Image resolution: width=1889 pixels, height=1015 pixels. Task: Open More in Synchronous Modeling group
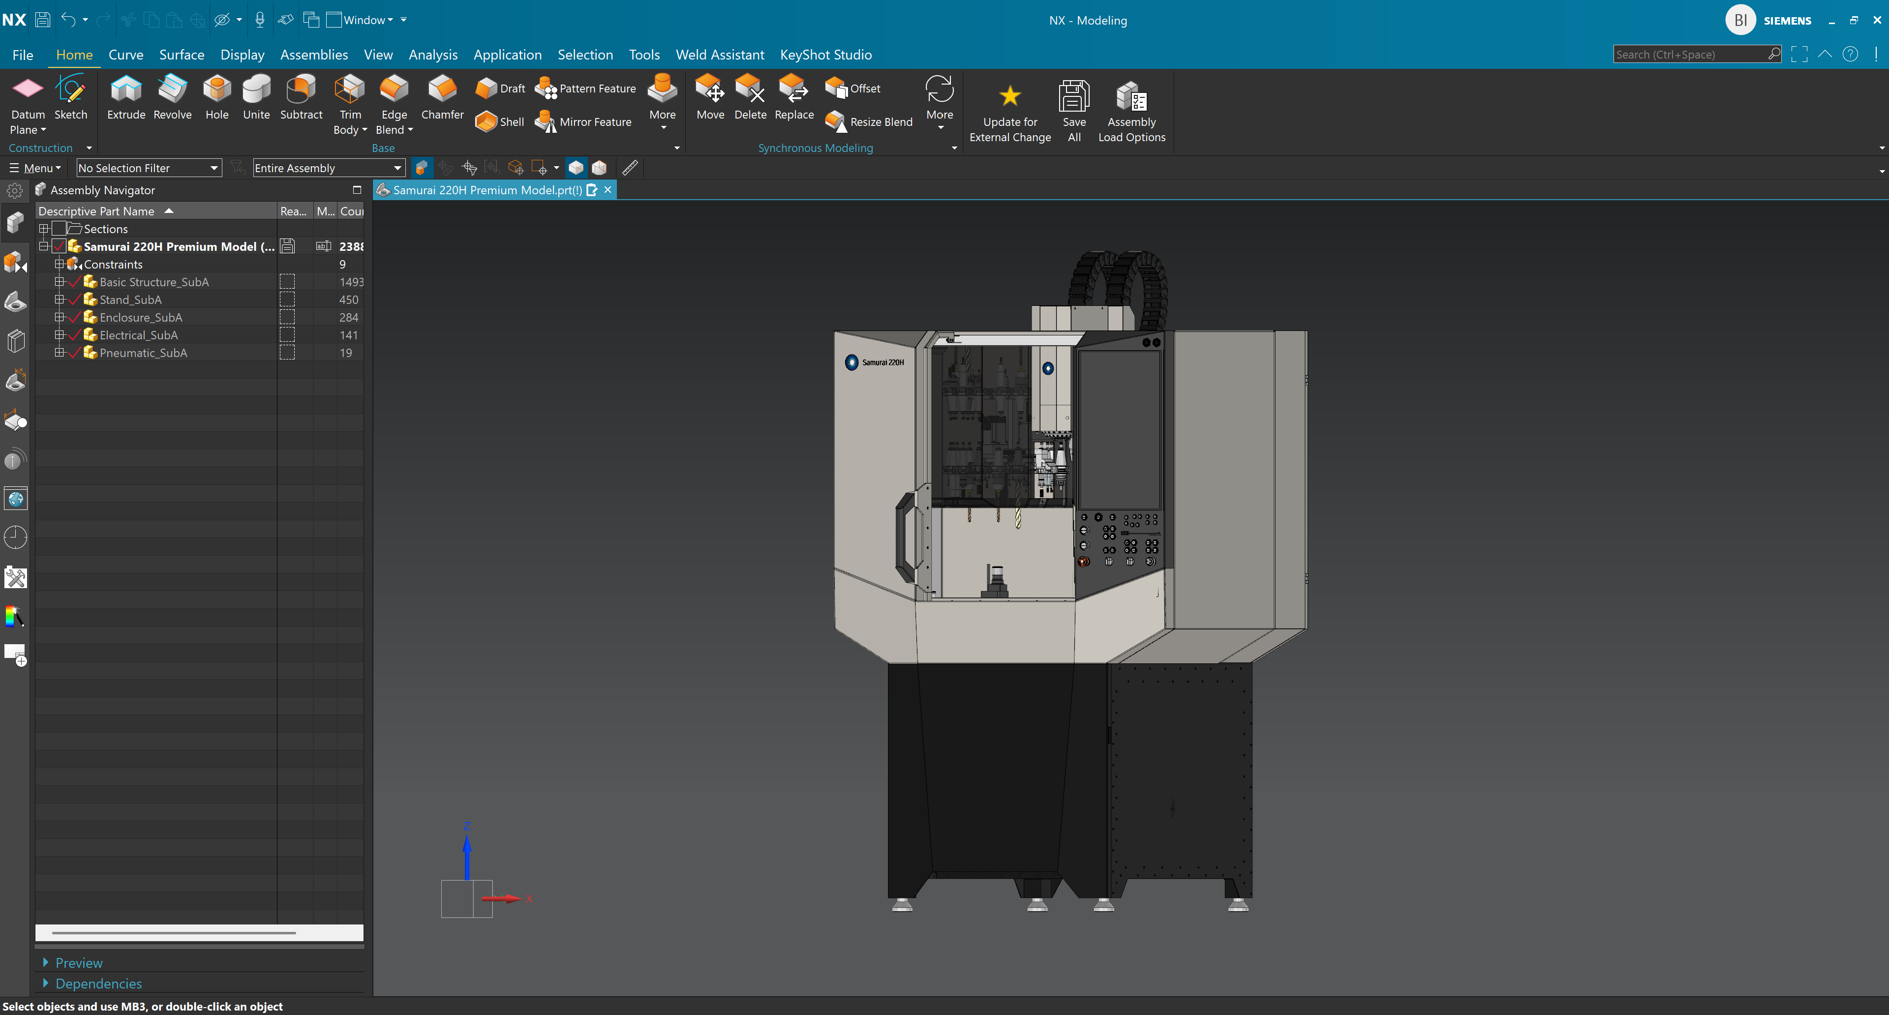coord(940,103)
